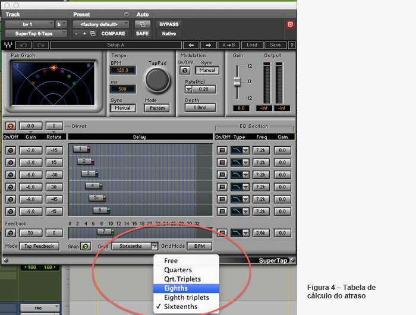
Task: Select delay tap 4 marker
Action: click(x=94, y=186)
